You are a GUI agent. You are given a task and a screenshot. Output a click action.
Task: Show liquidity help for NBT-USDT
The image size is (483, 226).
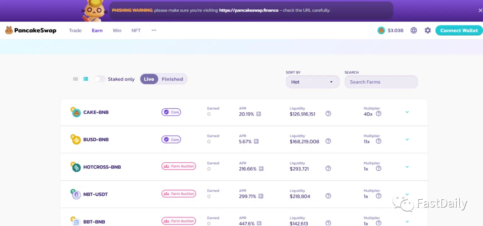click(x=328, y=196)
